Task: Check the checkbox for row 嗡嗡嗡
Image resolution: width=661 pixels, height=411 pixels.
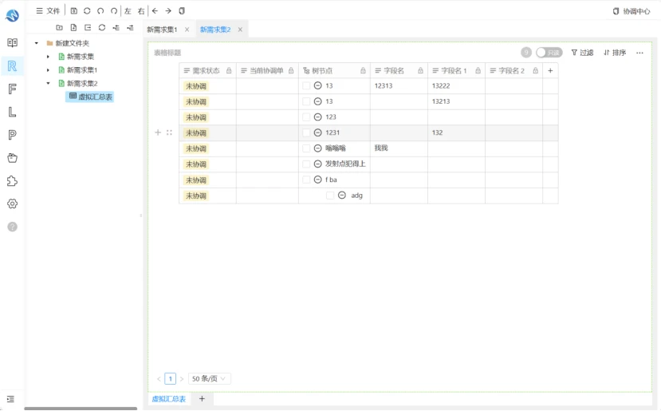Action: pyautogui.click(x=306, y=148)
